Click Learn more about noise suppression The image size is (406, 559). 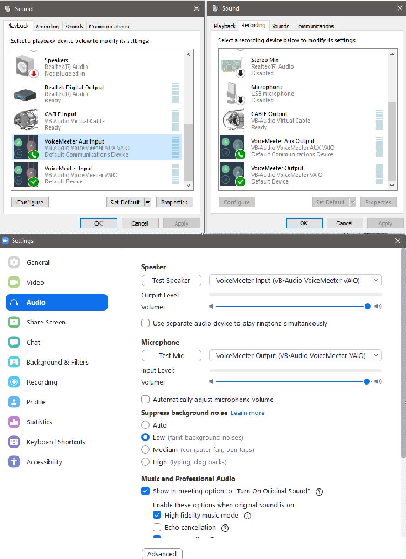tap(248, 413)
